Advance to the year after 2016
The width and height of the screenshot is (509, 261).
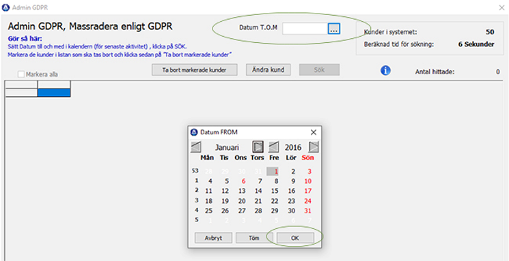coord(314,147)
